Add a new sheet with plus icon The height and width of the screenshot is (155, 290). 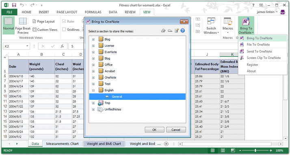166,144
